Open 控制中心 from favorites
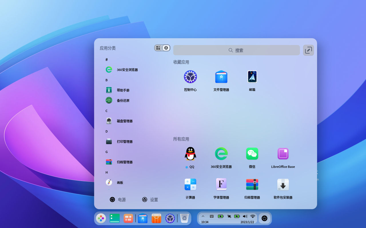This screenshot has height=228, width=366. (x=190, y=76)
